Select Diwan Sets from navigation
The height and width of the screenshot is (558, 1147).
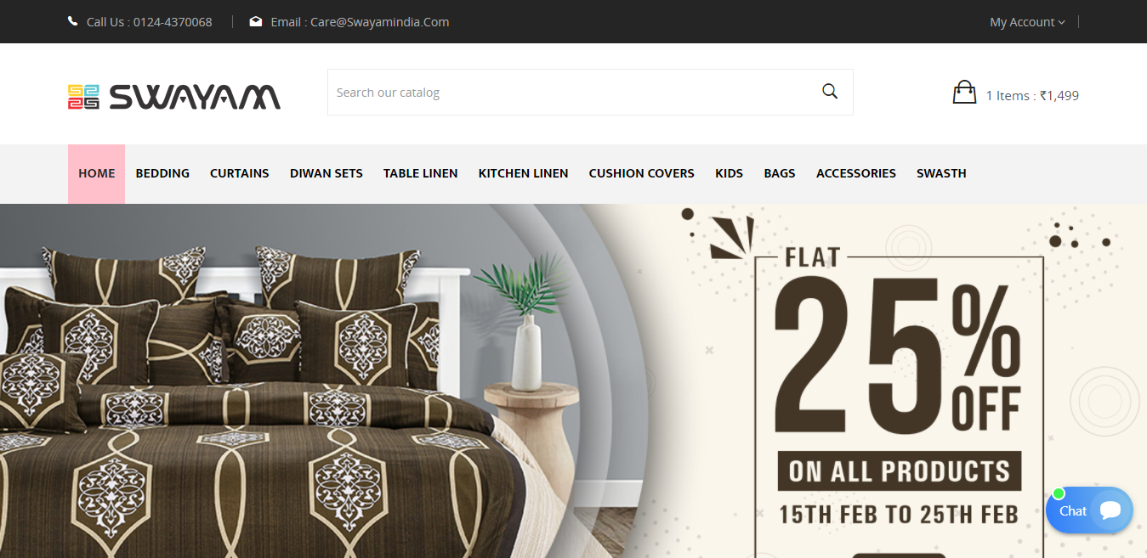(326, 173)
